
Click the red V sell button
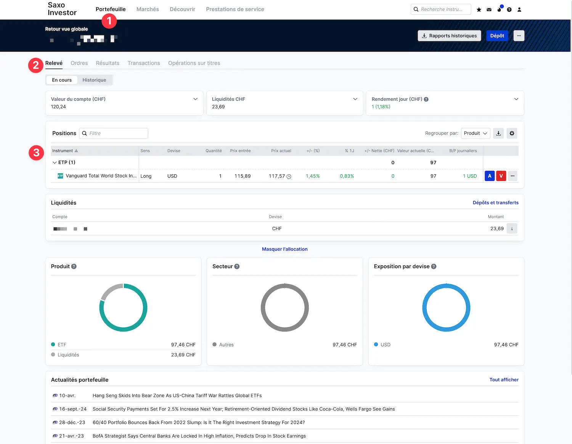(501, 176)
